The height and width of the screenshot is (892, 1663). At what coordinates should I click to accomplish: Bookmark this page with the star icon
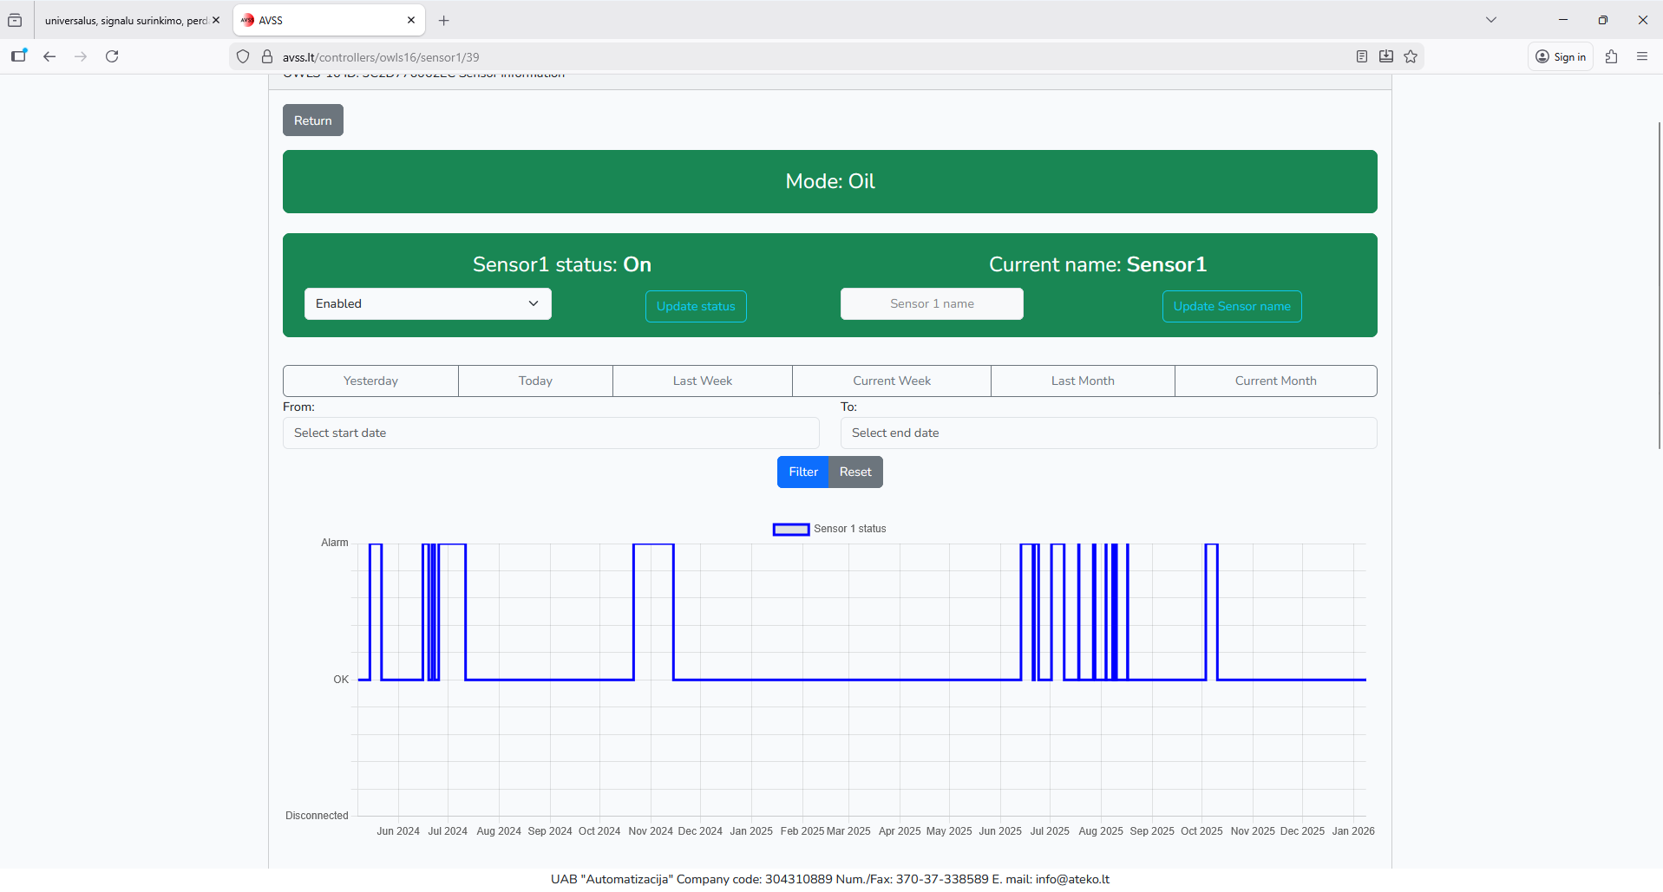tap(1411, 56)
